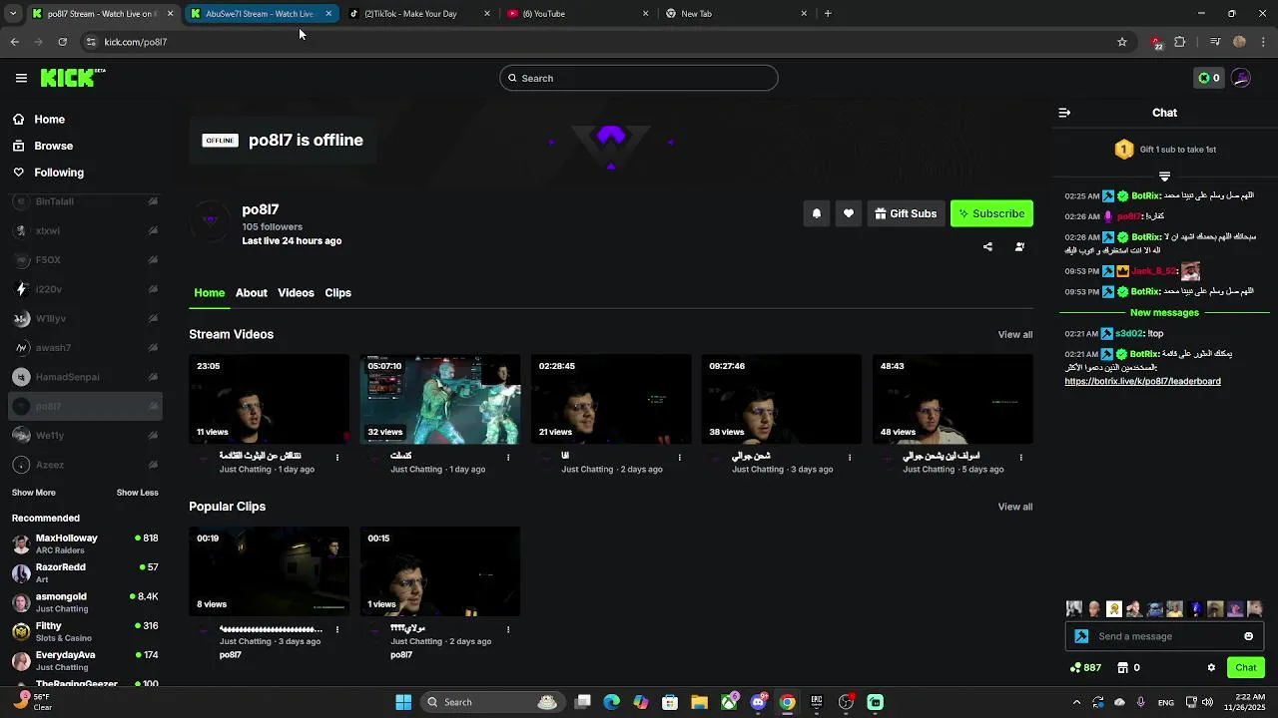The width and height of the screenshot is (1278, 718).
Task: Switch to the Clips tab
Action: [337, 293]
